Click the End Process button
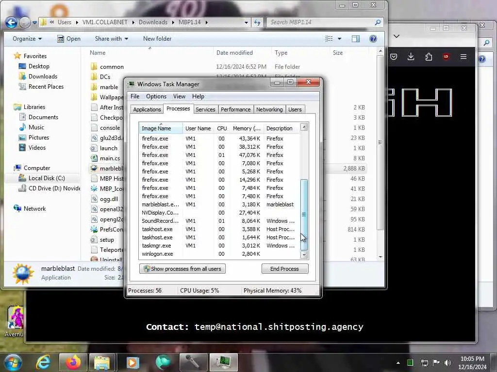The height and width of the screenshot is (372, 497). pyautogui.click(x=284, y=269)
